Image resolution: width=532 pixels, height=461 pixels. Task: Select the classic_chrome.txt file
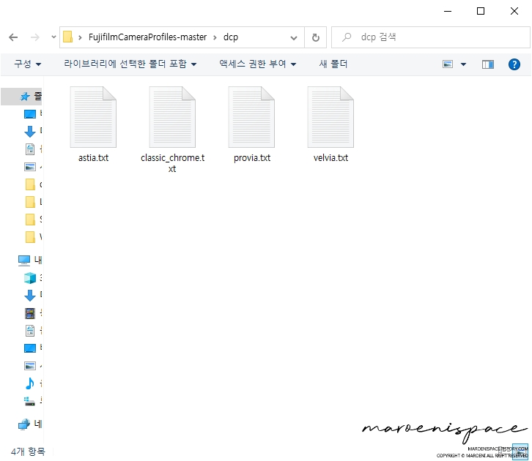click(x=172, y=130)
